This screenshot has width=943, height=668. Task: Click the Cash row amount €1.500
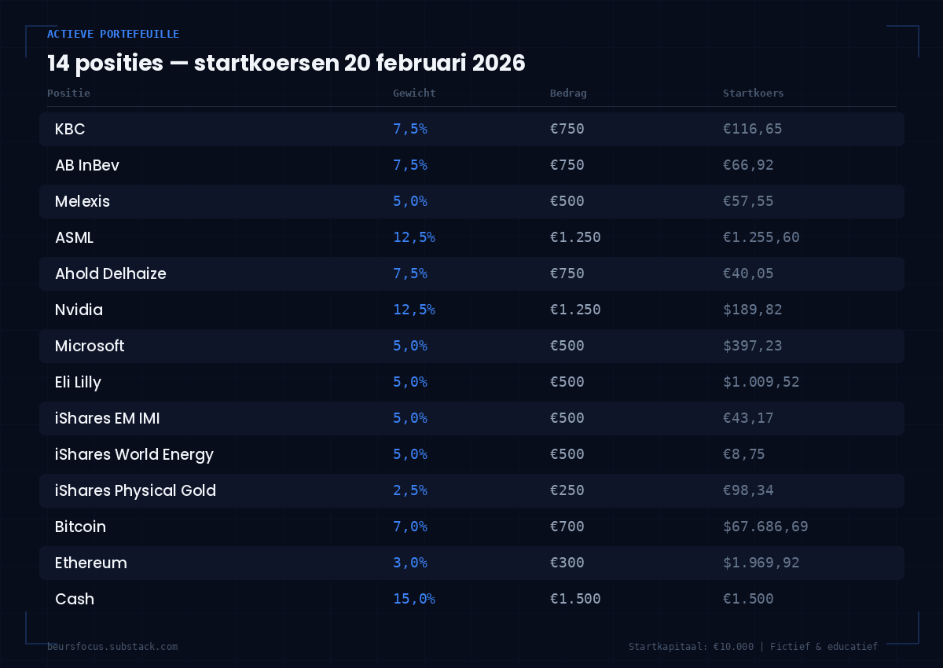coord(576,599)
